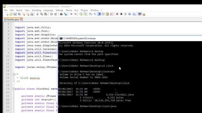This screenshot has height=113, width=202.
Task: Open the Search menu
Action: point(19,10)
